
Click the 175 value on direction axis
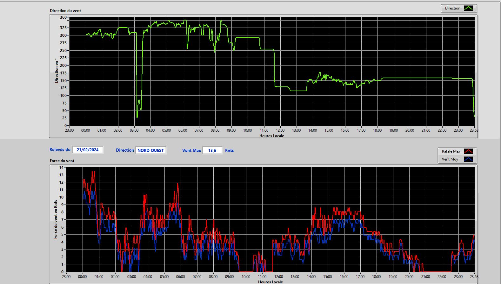pos(63,73)
